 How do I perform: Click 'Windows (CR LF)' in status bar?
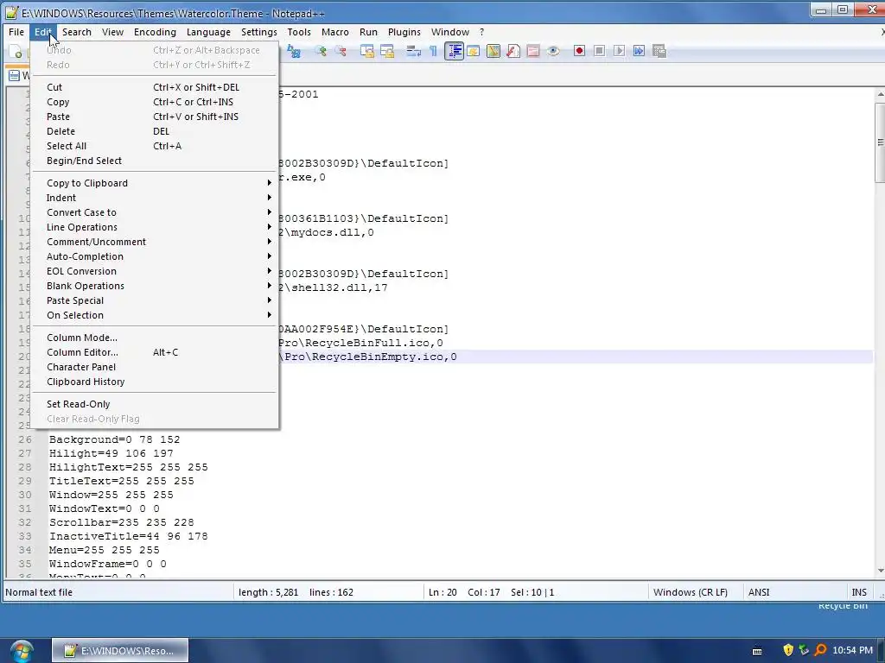click(x=691, y=592)
